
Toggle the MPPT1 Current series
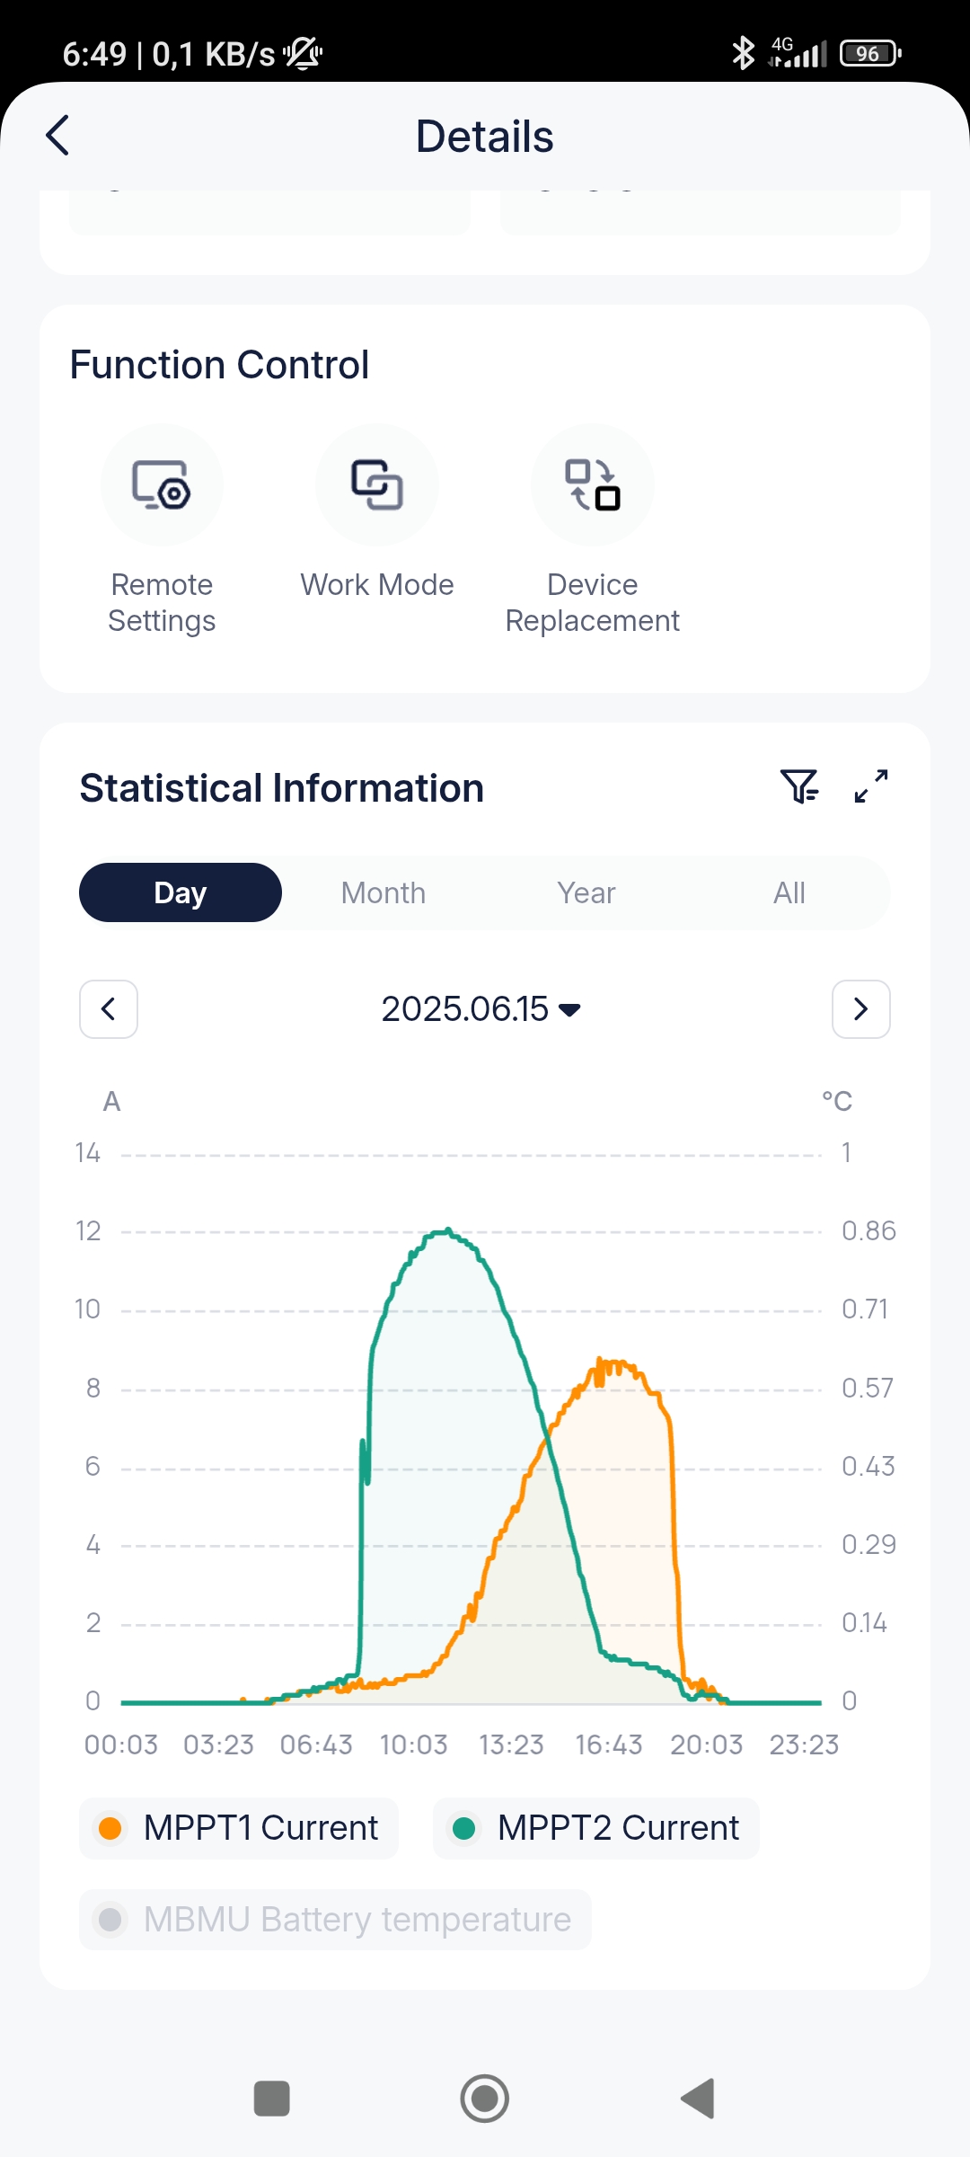pos(239,1828)
